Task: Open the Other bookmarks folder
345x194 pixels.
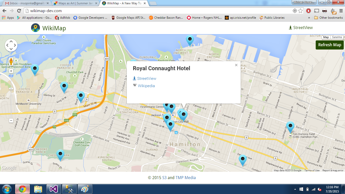Action: coord(329,18)
